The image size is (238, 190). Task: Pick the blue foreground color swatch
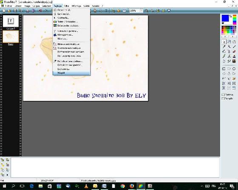225,18
